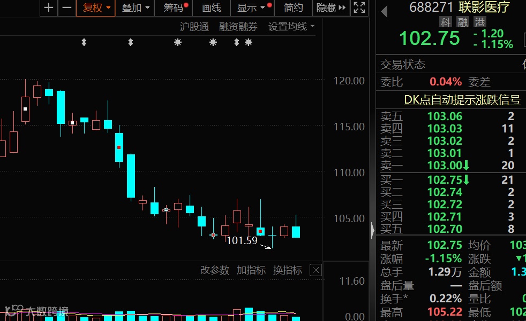The height and width of the screenshot is (321, 526).
Task: Click the 120.00 price axis label
Action: [x=349, y=81]
